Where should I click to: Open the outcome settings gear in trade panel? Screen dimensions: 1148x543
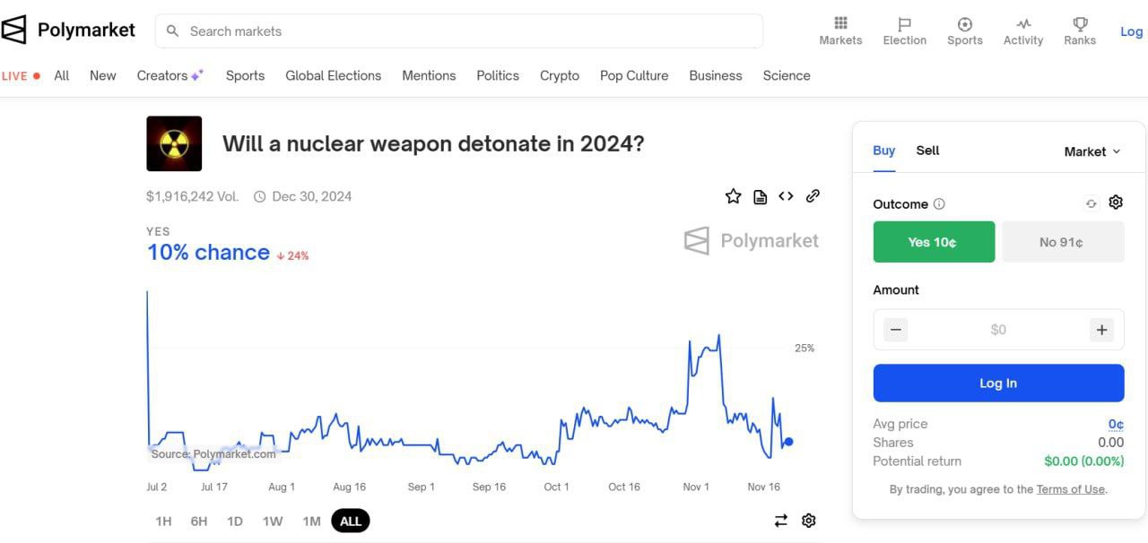[1116, 203]
